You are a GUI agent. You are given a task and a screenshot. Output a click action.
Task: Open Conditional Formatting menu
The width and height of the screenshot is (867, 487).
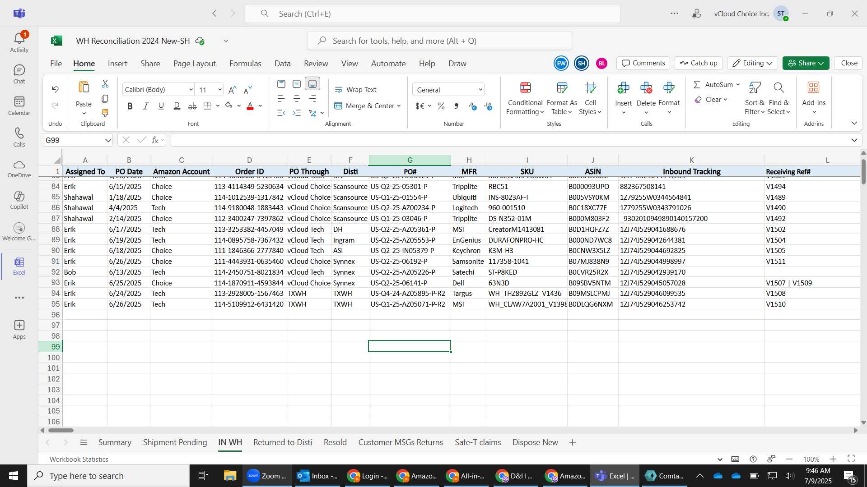(x=525, y=98)
